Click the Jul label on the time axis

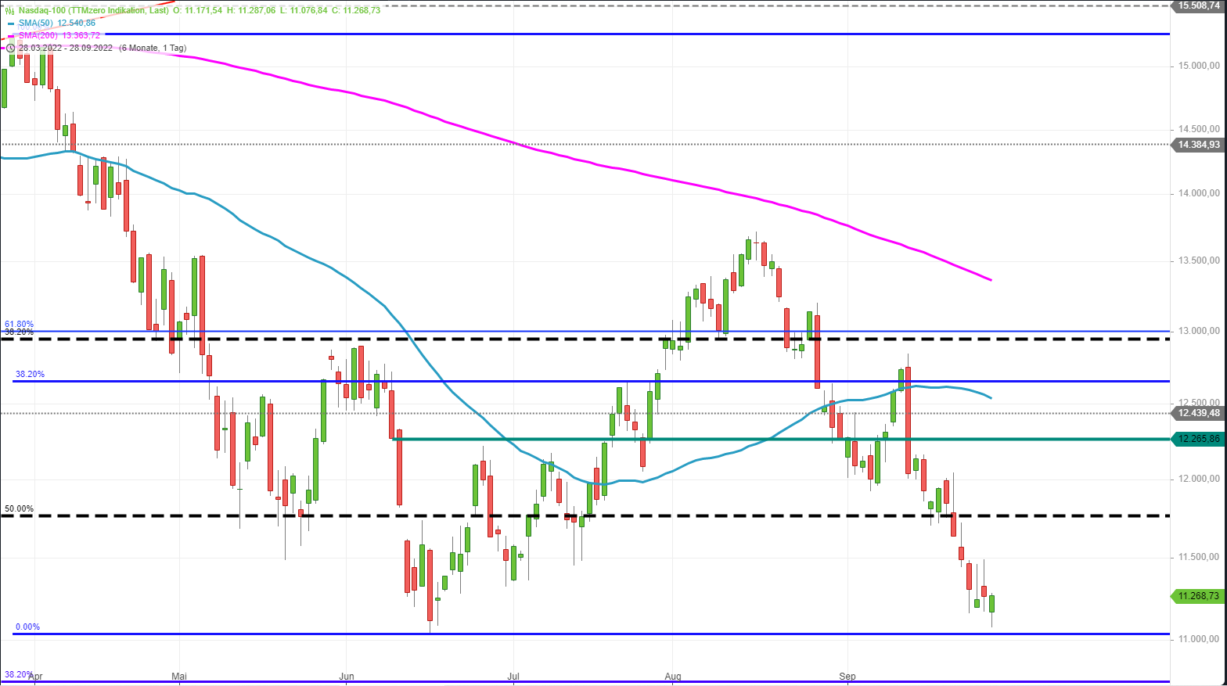tap(513, 676)
